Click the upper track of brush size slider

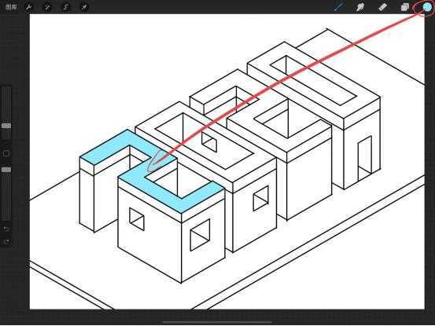(6, 104)
